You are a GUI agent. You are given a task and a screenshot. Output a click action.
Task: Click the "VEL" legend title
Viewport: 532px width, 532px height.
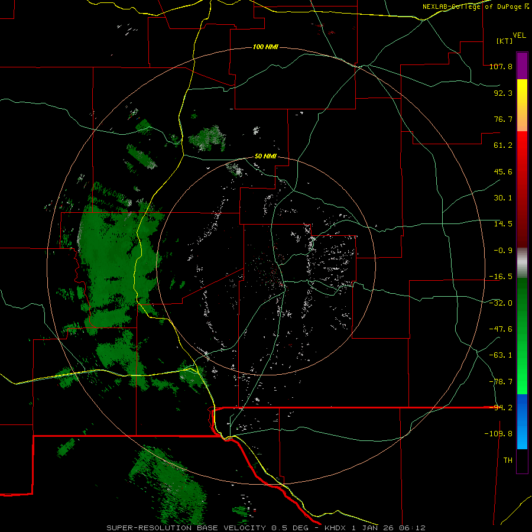520,35
